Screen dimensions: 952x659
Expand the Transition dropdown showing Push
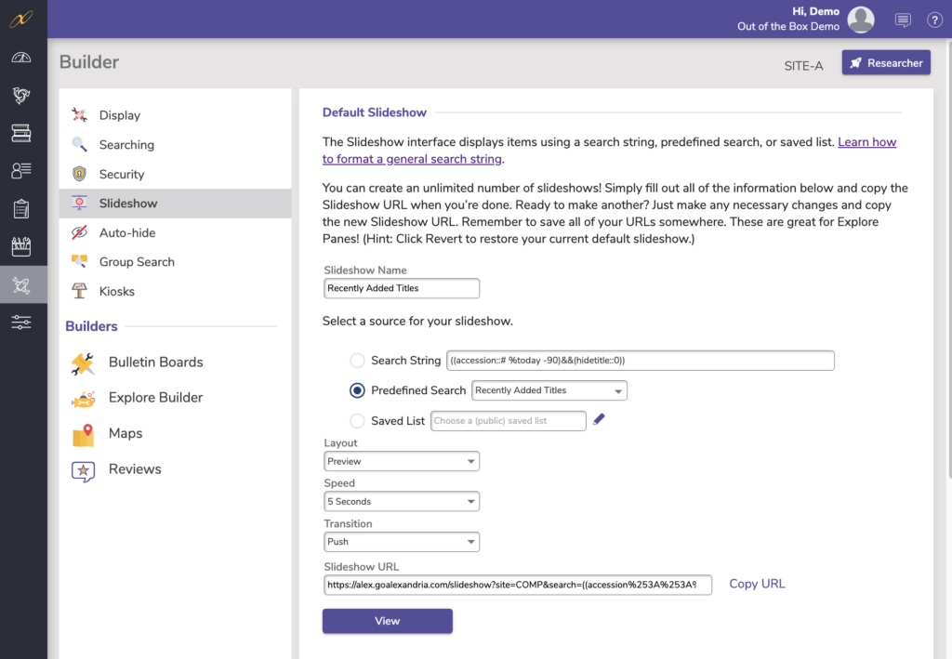402,542
